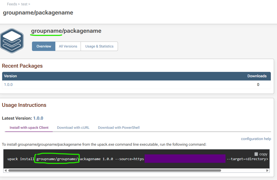Go to Feeds in the breadcrumb

(x=12, y=4)
